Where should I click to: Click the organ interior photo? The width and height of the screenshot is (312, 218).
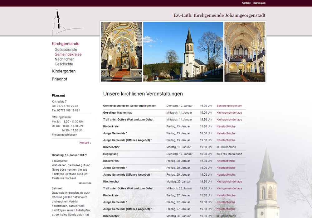245,52
